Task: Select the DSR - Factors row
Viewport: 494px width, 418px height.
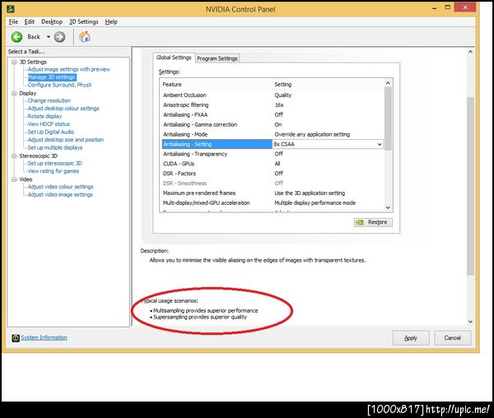Action: (273, 174)
